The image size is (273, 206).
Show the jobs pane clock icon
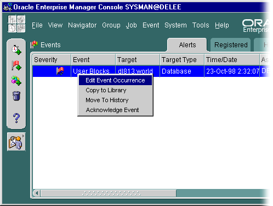(12, 28)
